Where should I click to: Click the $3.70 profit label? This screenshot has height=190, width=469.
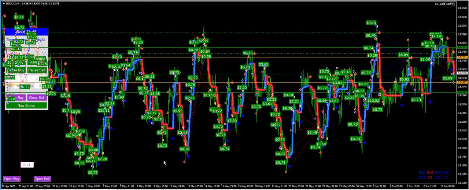(x=256, y=107)
